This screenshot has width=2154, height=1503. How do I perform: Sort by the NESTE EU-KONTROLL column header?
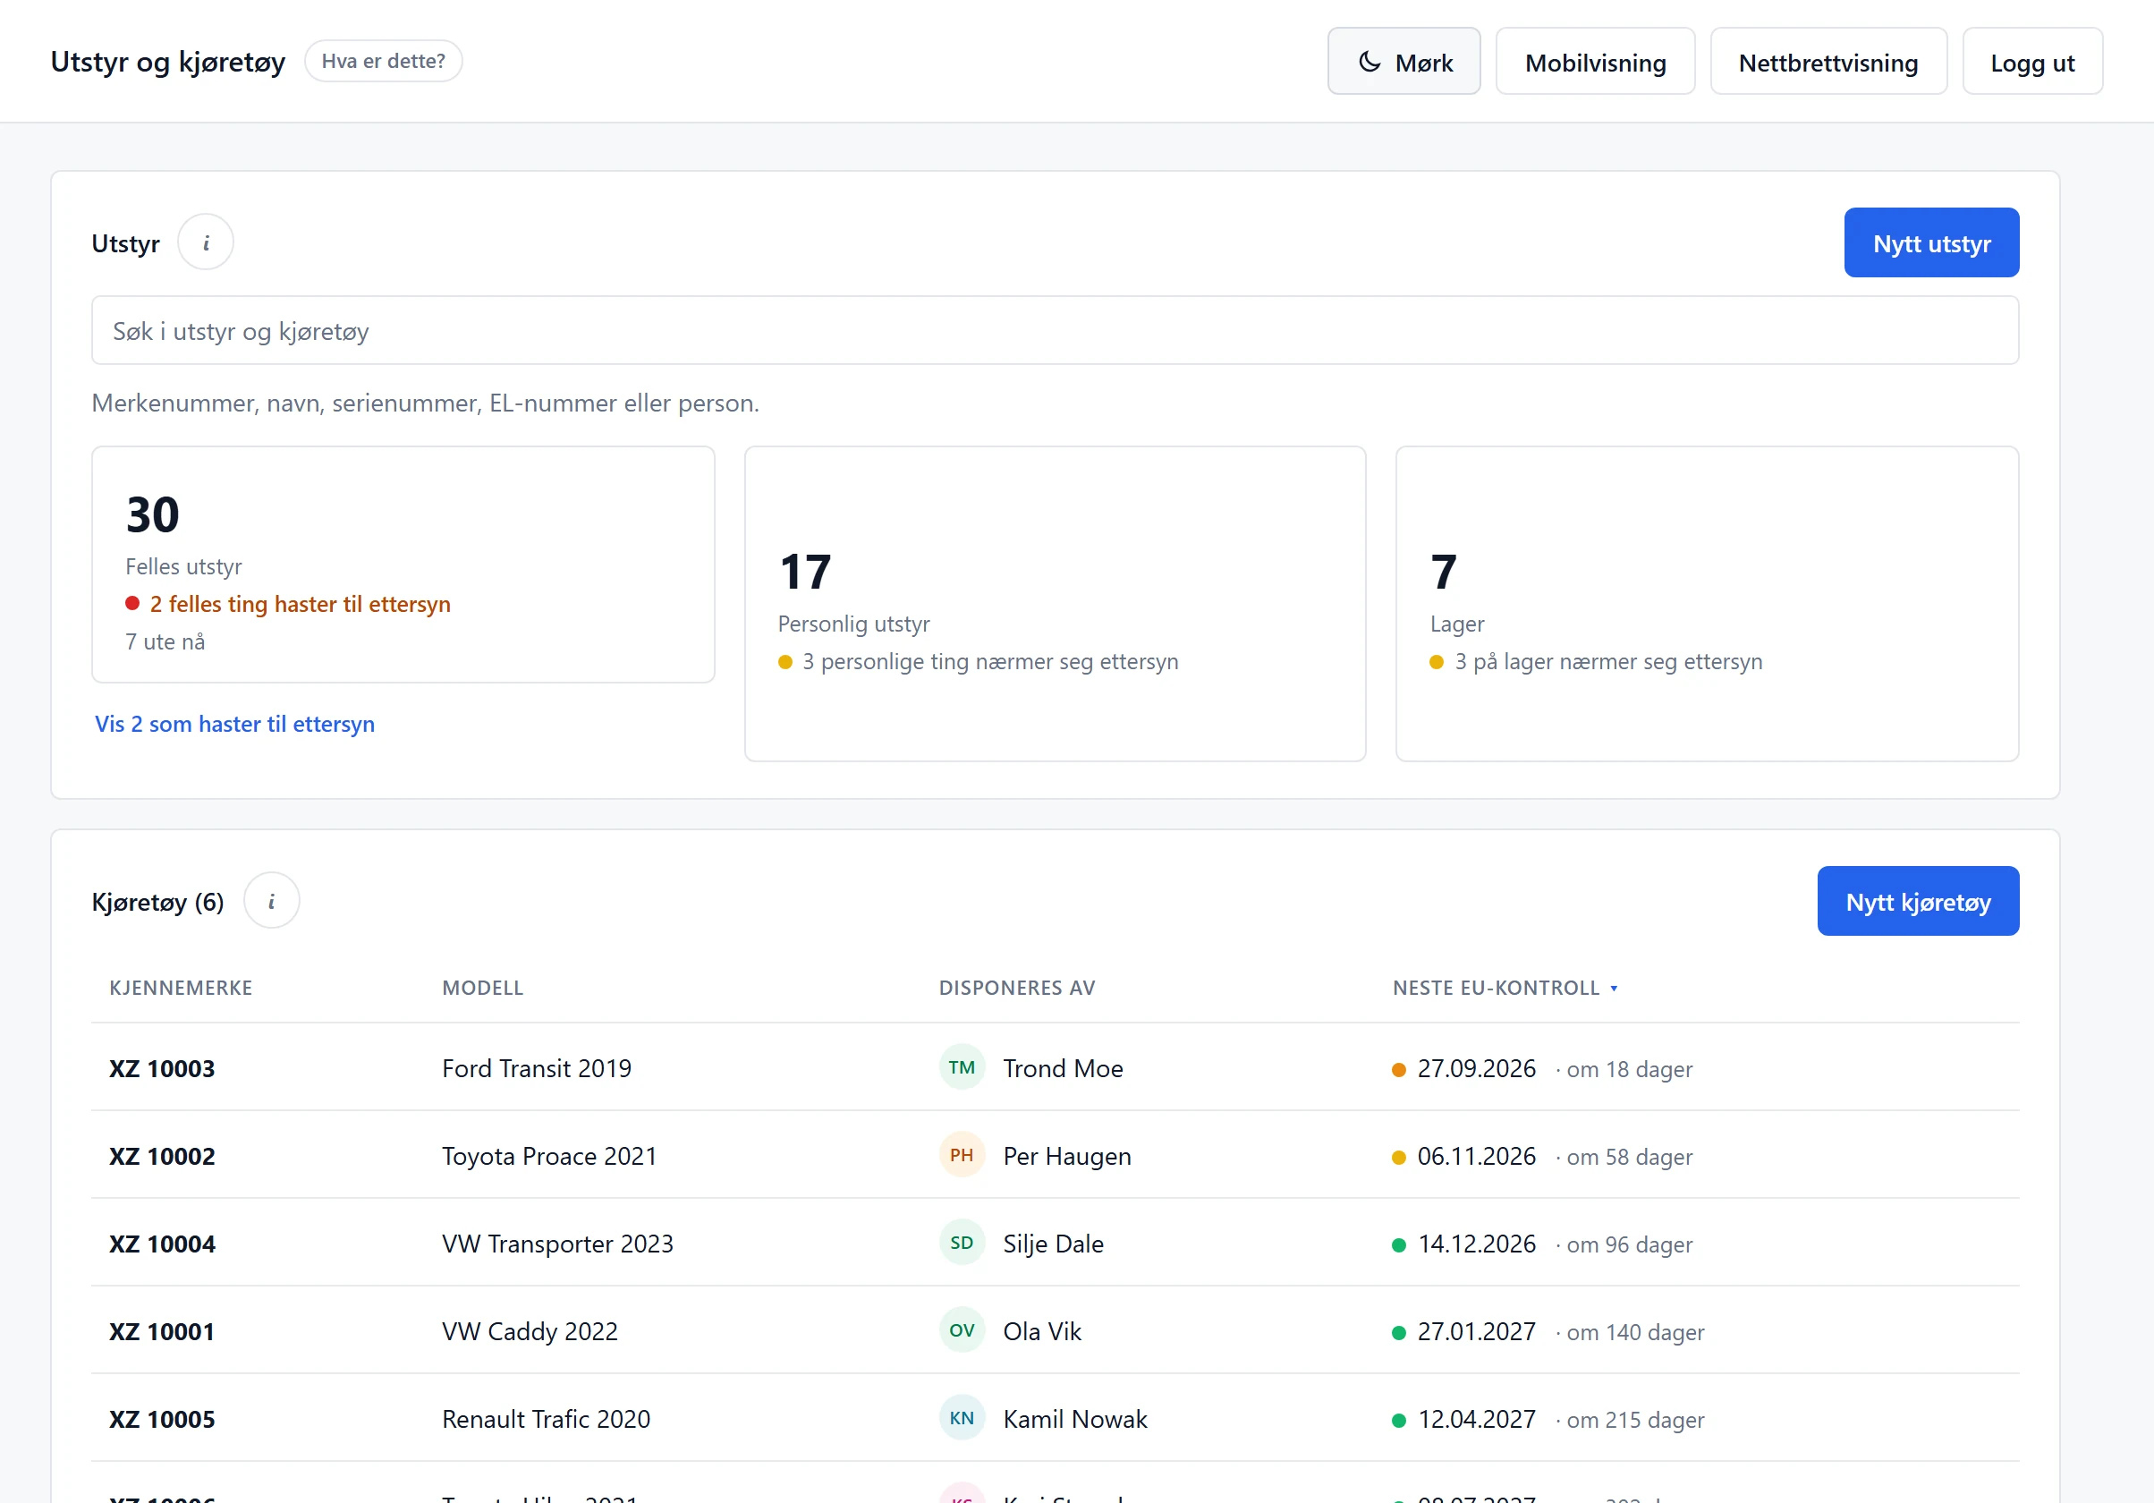[x=1505, y=988]
